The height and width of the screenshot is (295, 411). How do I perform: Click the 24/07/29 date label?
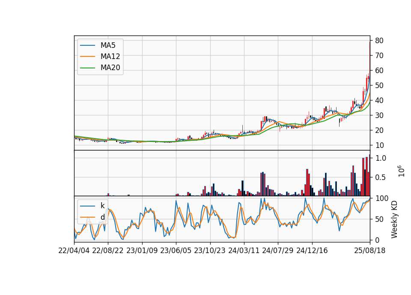(278, 251)
